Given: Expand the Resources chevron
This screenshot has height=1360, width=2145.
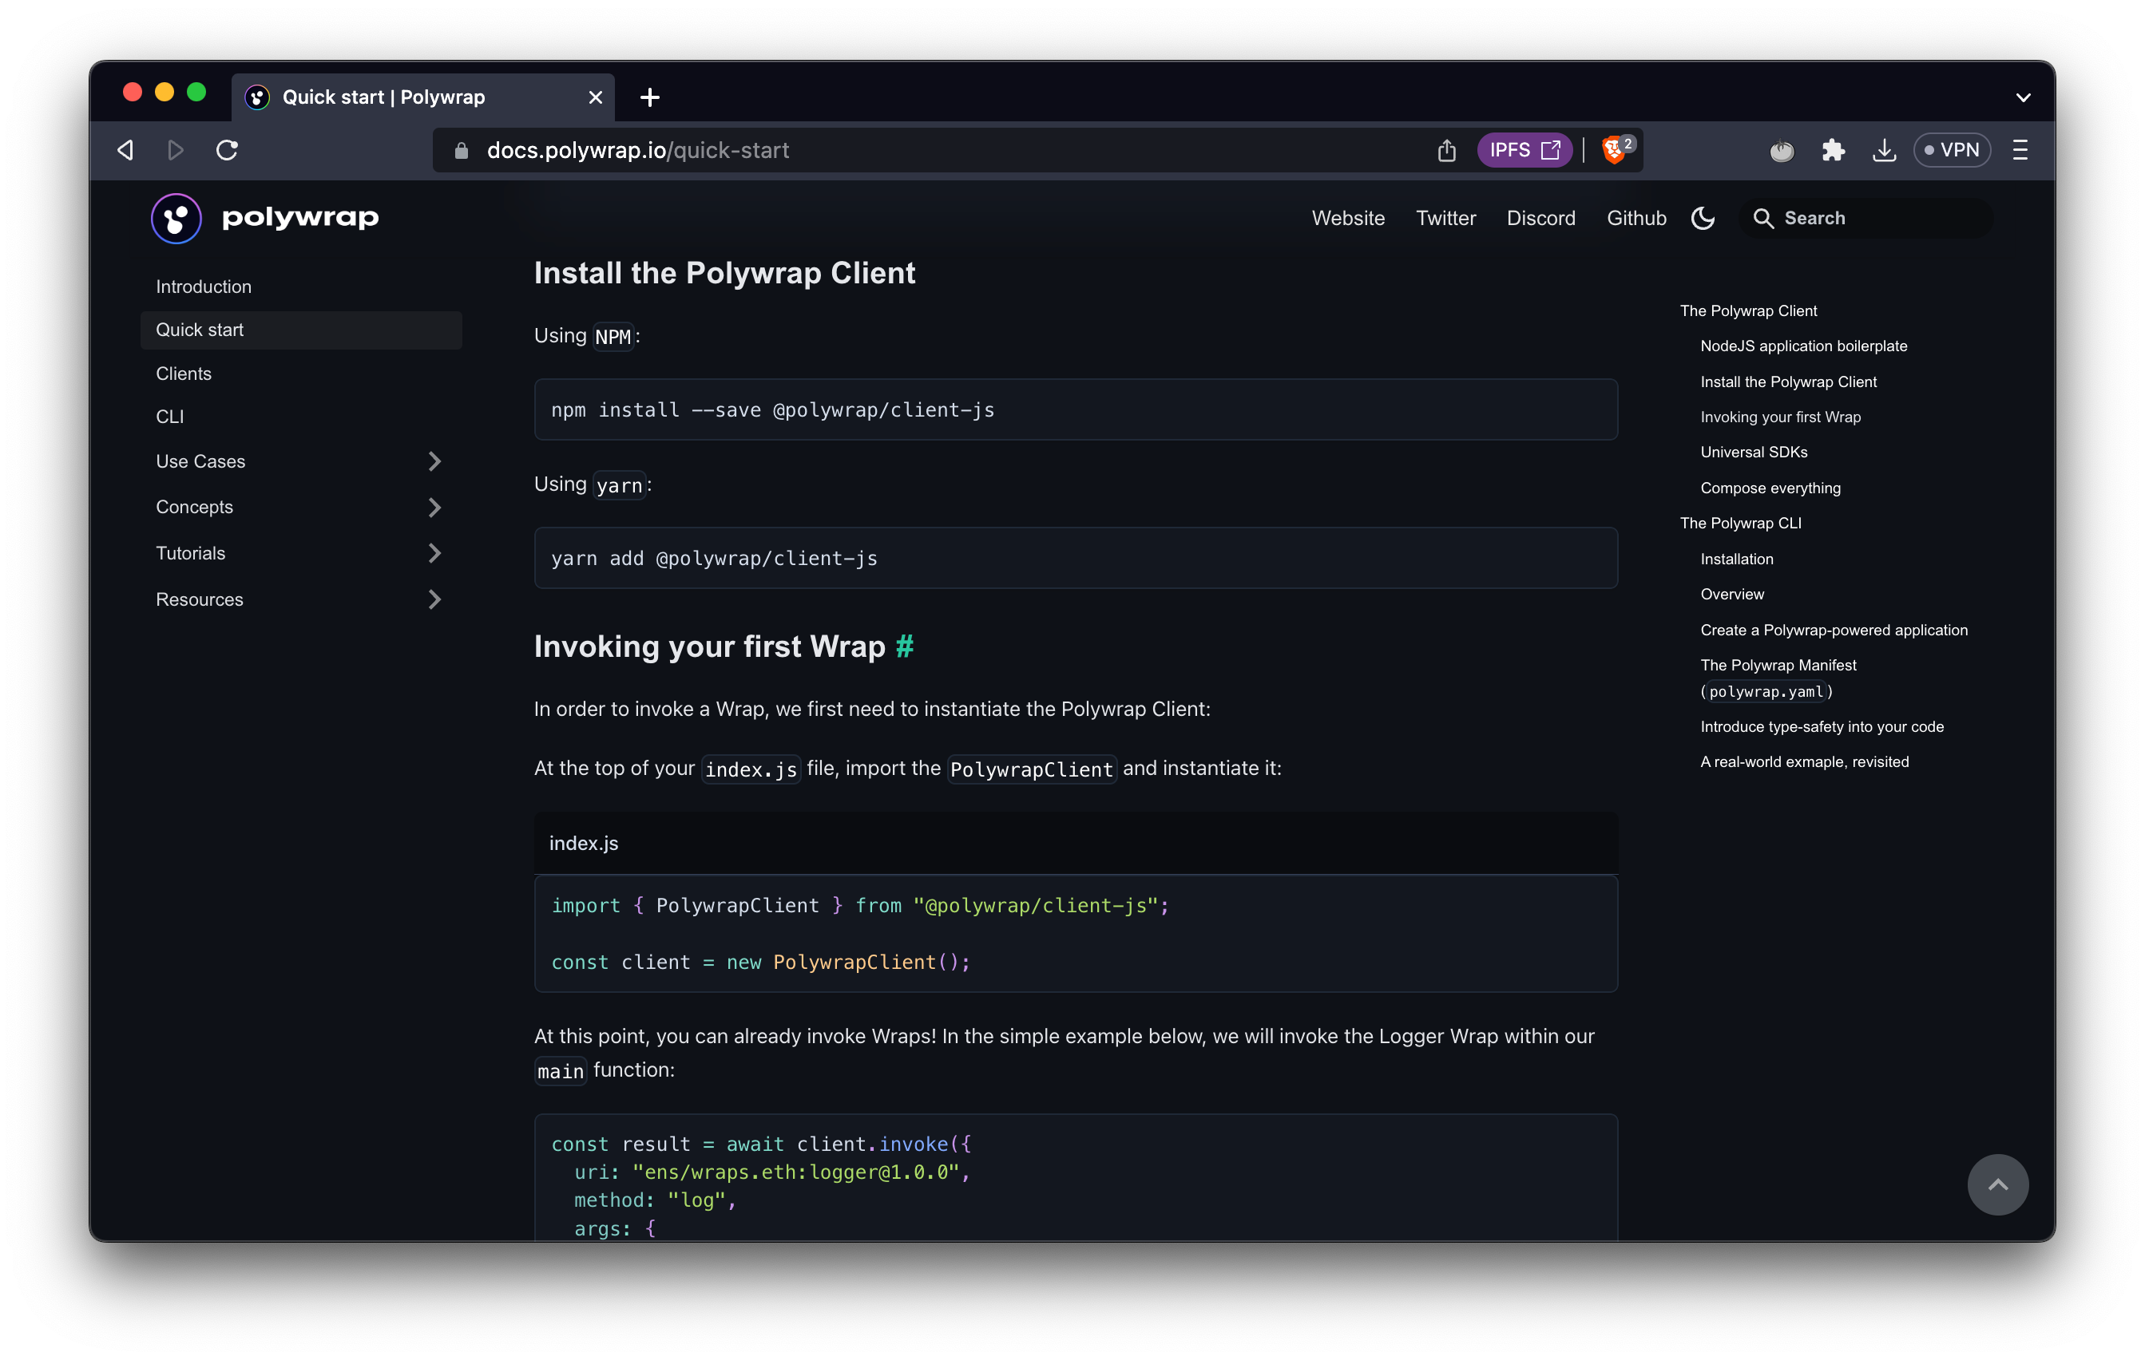Looking at the screenshot, I should tap(434, 600).
